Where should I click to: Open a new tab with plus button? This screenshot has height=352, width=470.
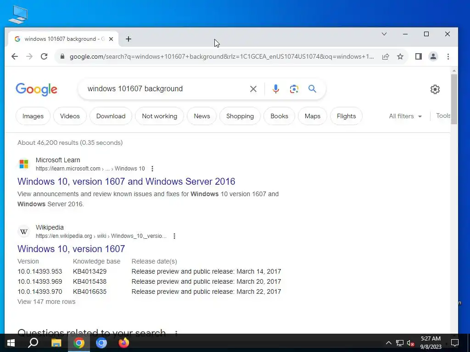129,39
